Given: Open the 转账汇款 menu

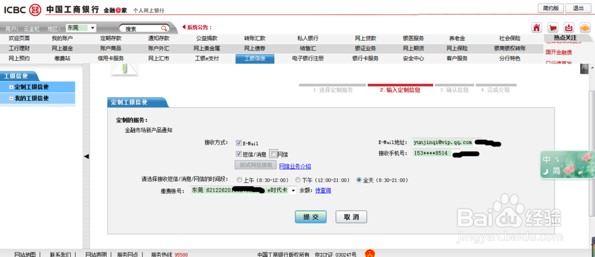Looking at the screenshot, I should (255, 38).
